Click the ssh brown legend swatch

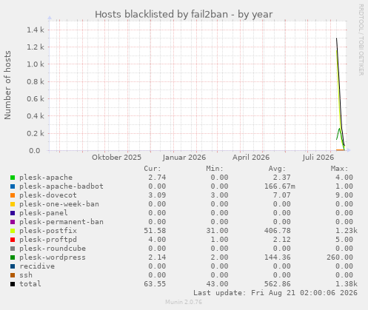(x=13, y=275)
